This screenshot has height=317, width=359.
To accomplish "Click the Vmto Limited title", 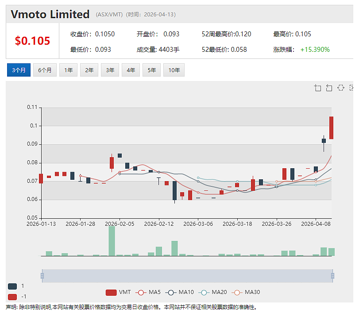I will (x=50, y=14).
